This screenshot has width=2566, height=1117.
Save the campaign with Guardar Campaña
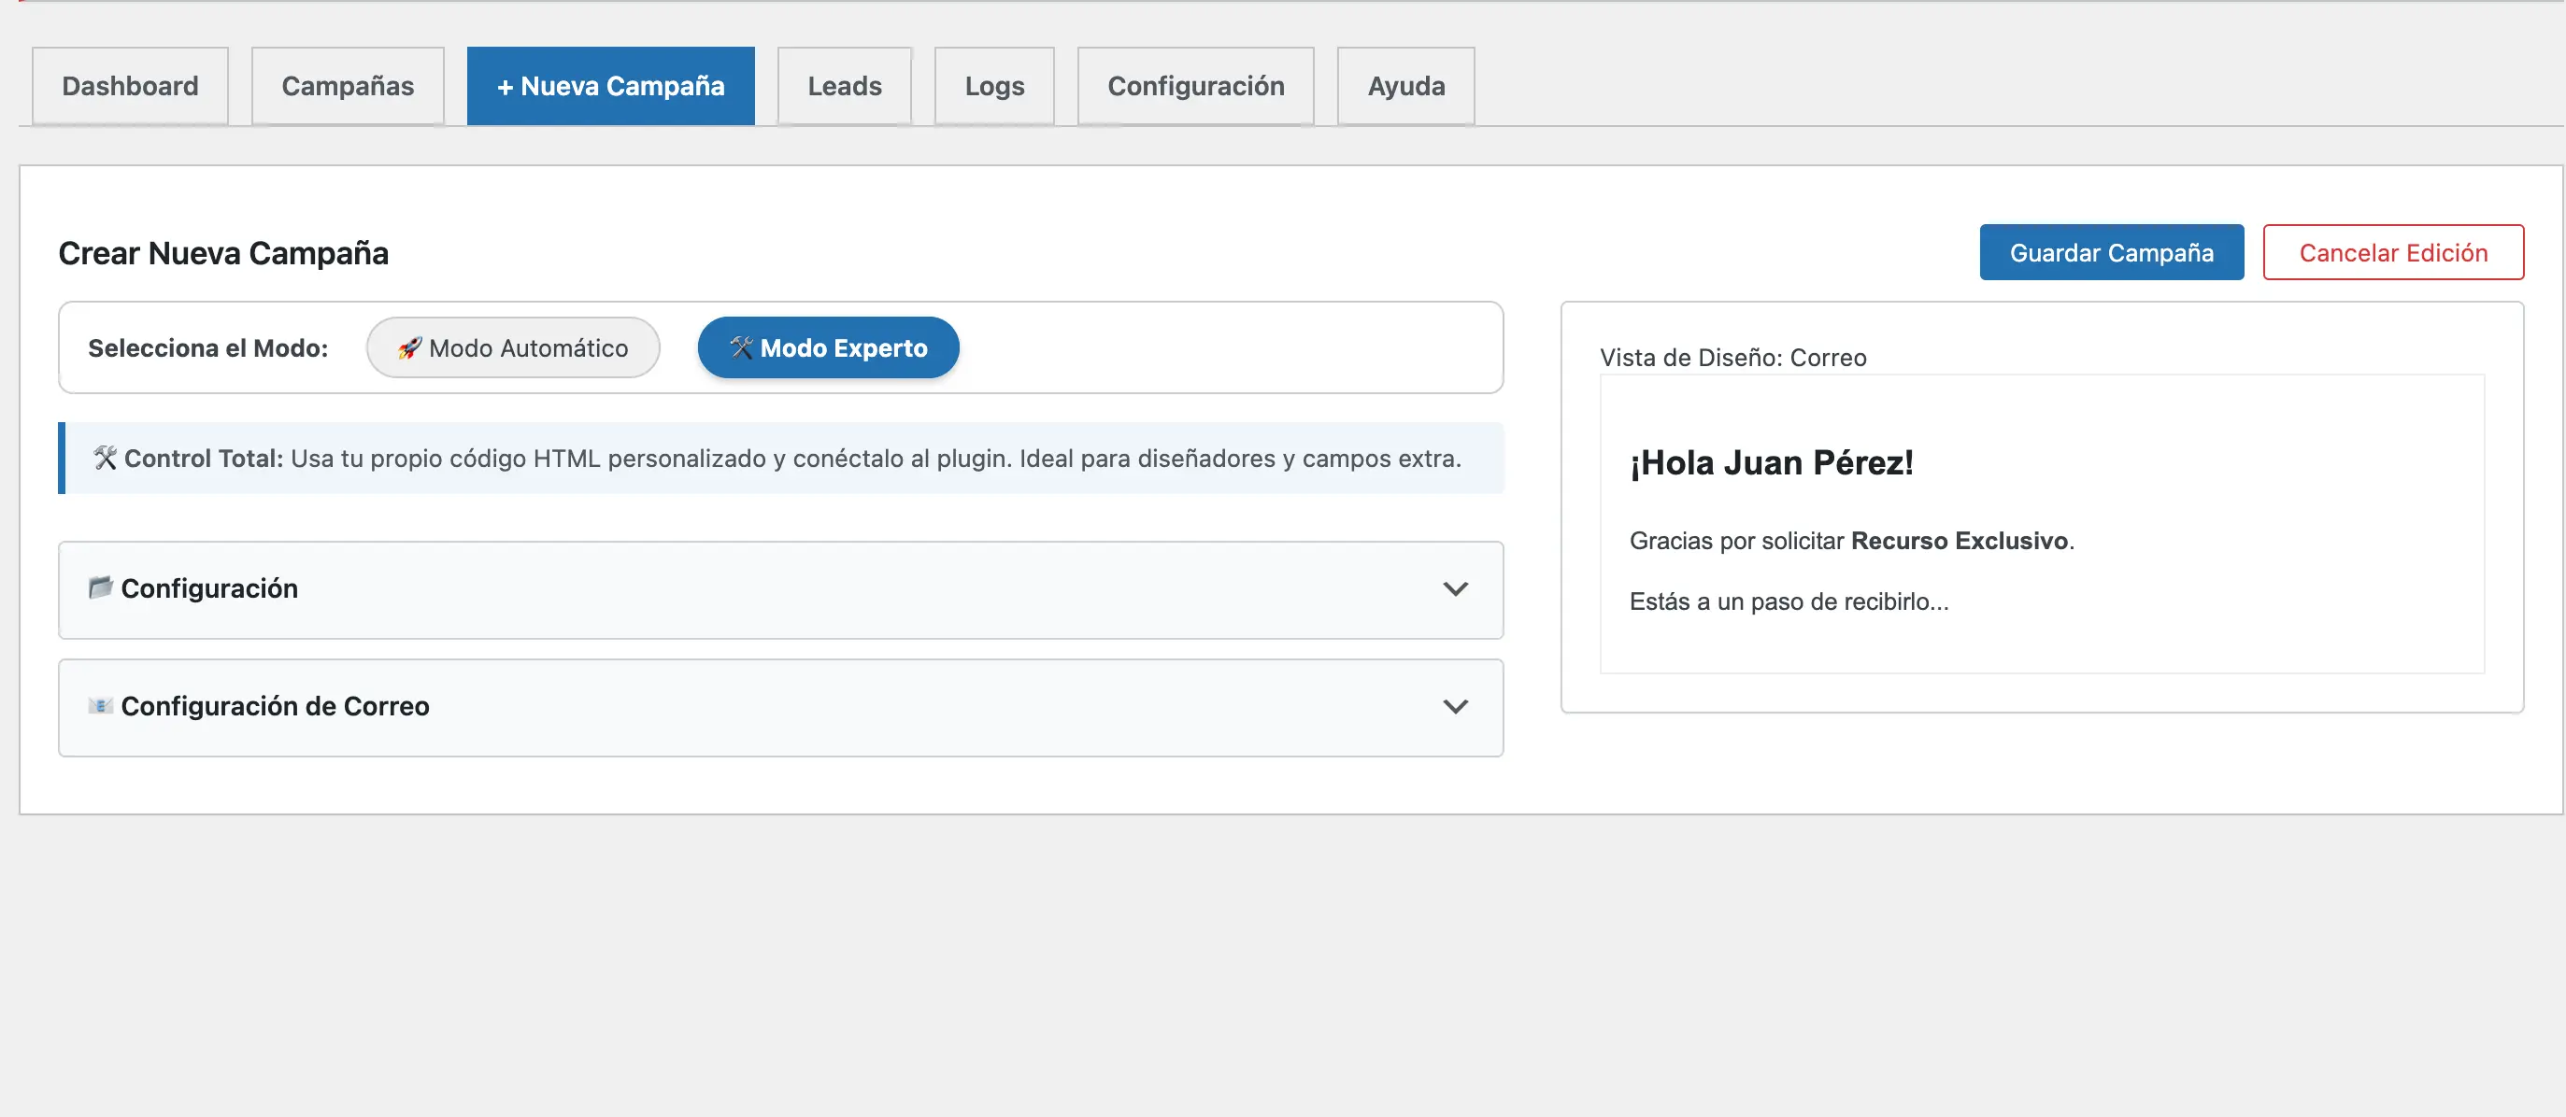pos(2111,252)
